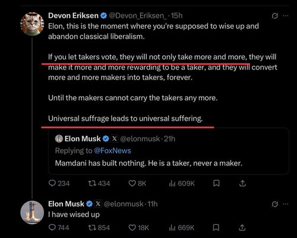This screenshot has height=238, width=297.
Task: Like Devon Eriksen's post with 8K likes
Action: tap(137, 183)
